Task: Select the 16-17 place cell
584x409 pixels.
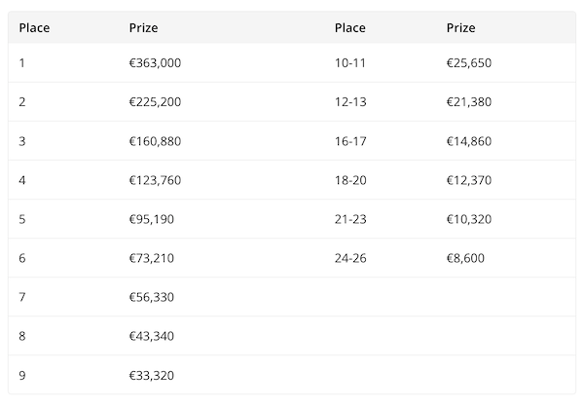Action: 350,141
